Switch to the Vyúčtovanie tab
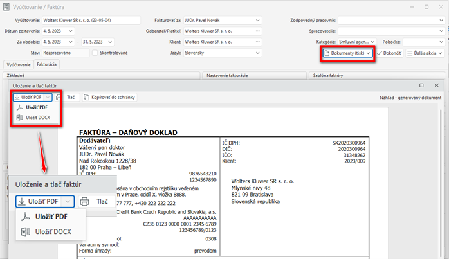 click(17, 65)
